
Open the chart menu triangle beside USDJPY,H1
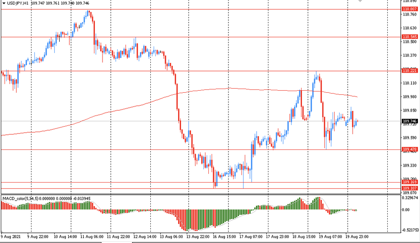coord(4,3)
